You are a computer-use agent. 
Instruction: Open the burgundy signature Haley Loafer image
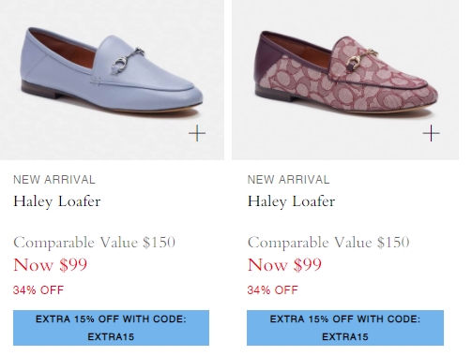click(x=345, y=80)
